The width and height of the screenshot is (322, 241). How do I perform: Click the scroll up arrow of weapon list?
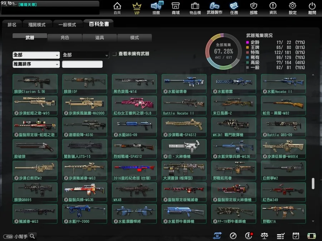[x=313, y=75]
